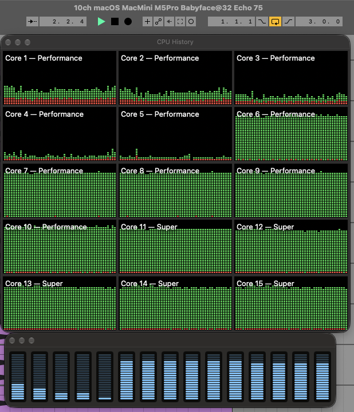Stop playback with the square Stop button
The height and width of the screenshot is (412, 354).
click(x=115, y=22)
